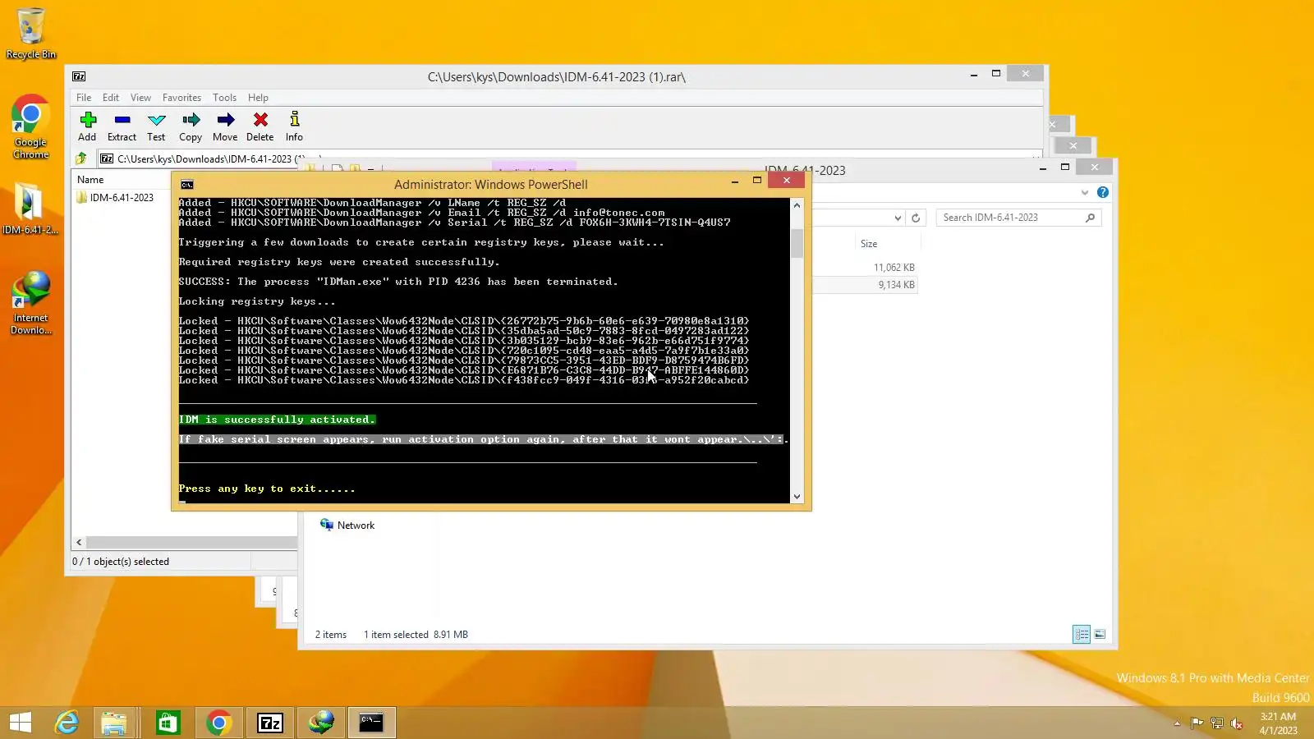Viewport: 1314px width, 739px height.
Task: Open the 7-Zip Tools menu
Action: tap(224, 97)
